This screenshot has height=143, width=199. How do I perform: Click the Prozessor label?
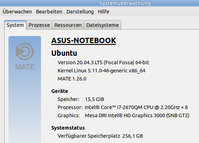click(70, 107)
